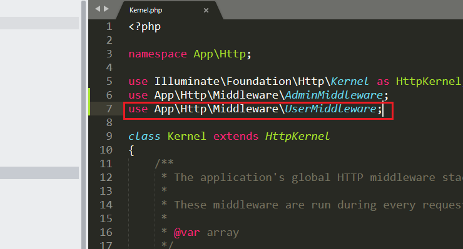463x249 pixels.
Task: Click the Kernel class name after Illuminate path
Action: pos(350,81)
